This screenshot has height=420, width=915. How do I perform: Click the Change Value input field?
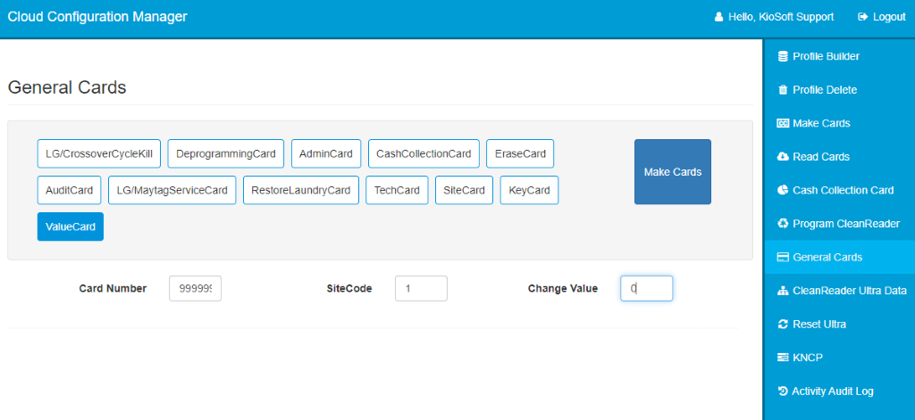[x=646, y=288]
